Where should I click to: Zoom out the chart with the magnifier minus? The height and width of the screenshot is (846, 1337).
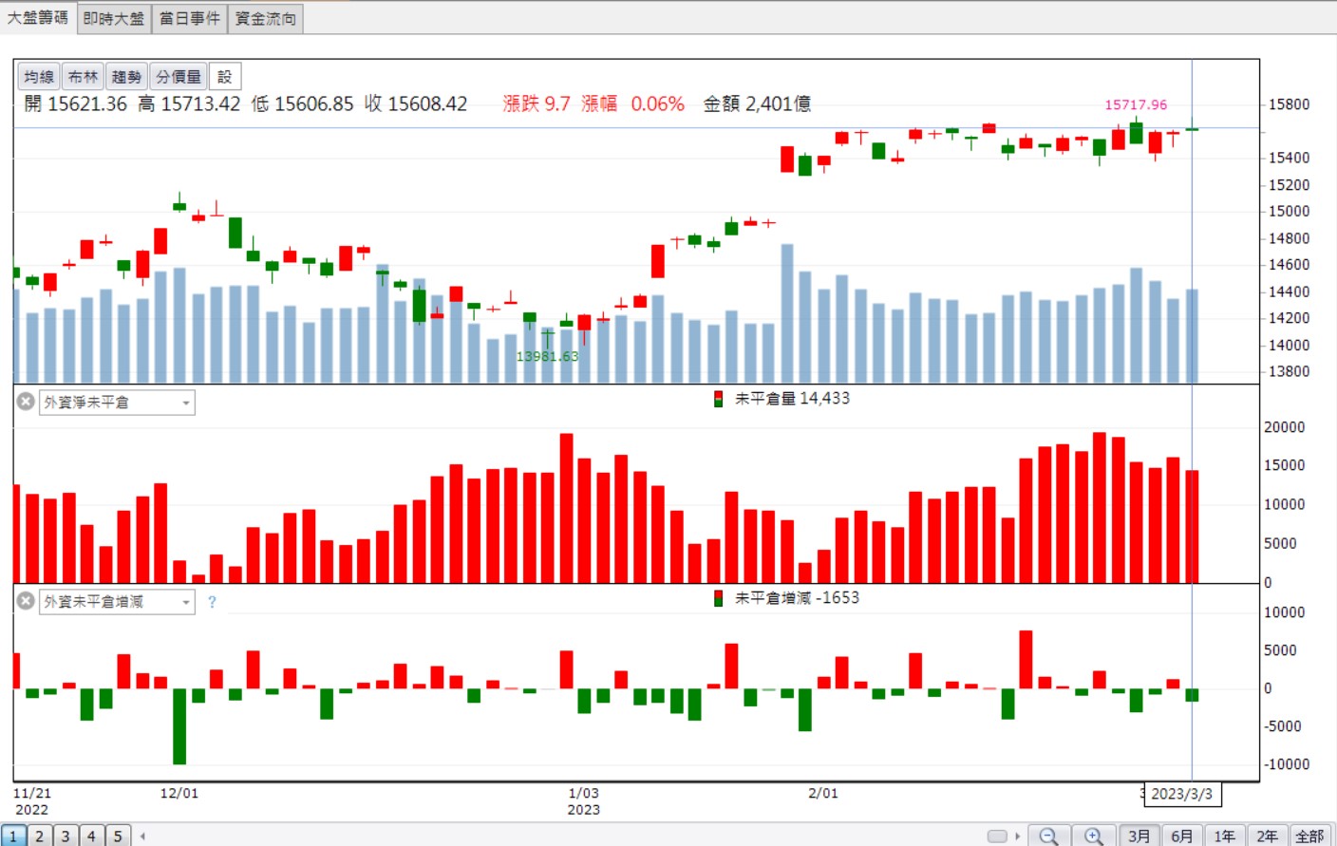coord(1048,836)
